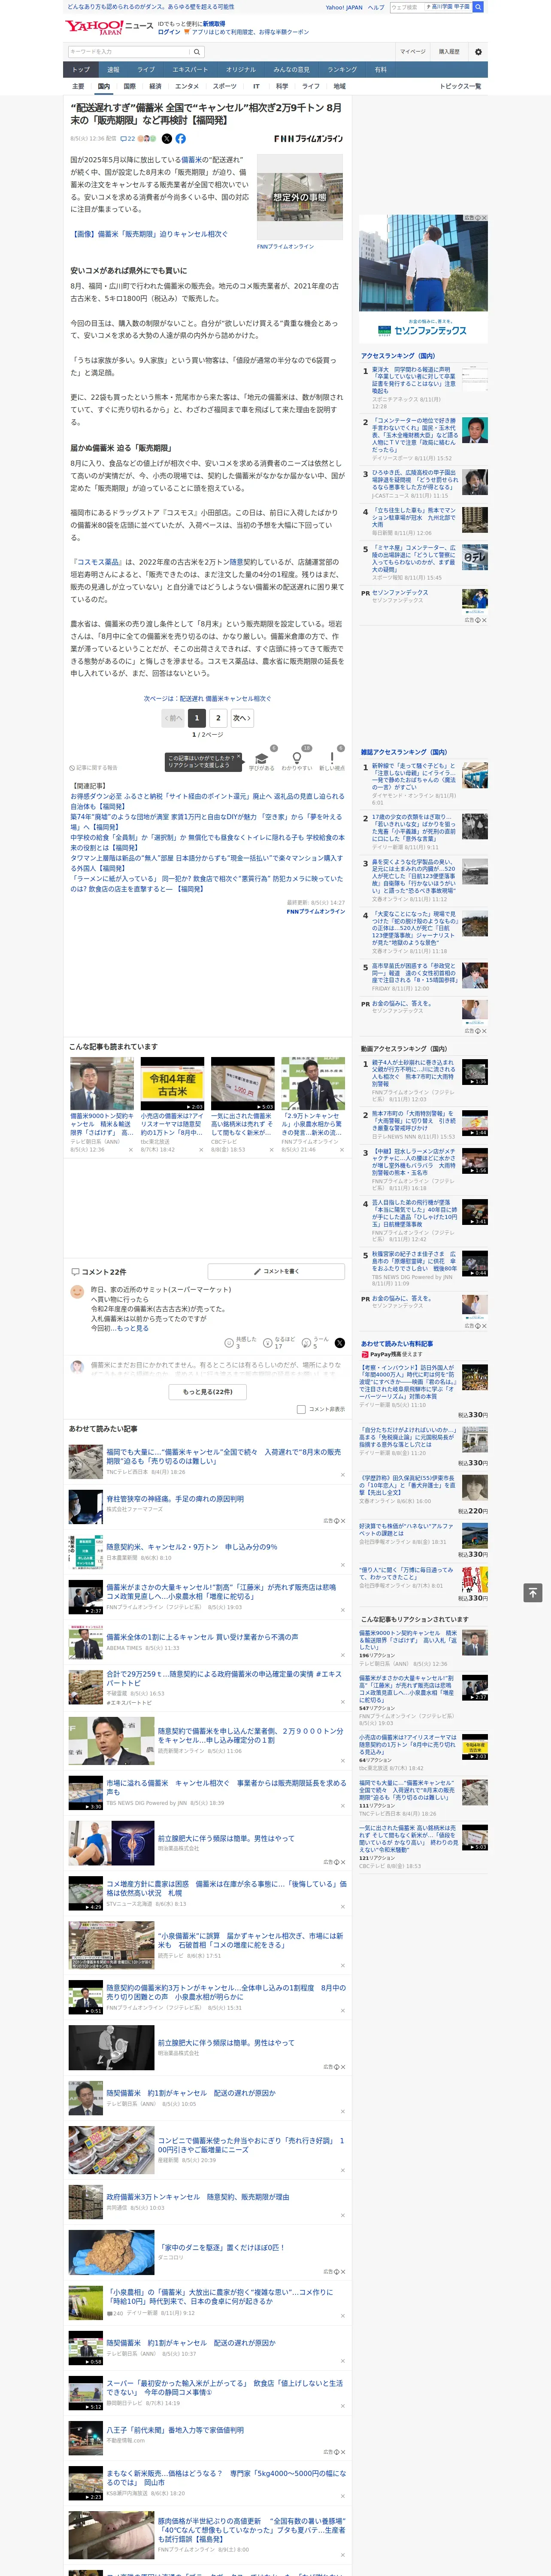This screenshot has width=551, height=2576.
Task: Open the article comment count icon (22)
Action: pos(128,139)
